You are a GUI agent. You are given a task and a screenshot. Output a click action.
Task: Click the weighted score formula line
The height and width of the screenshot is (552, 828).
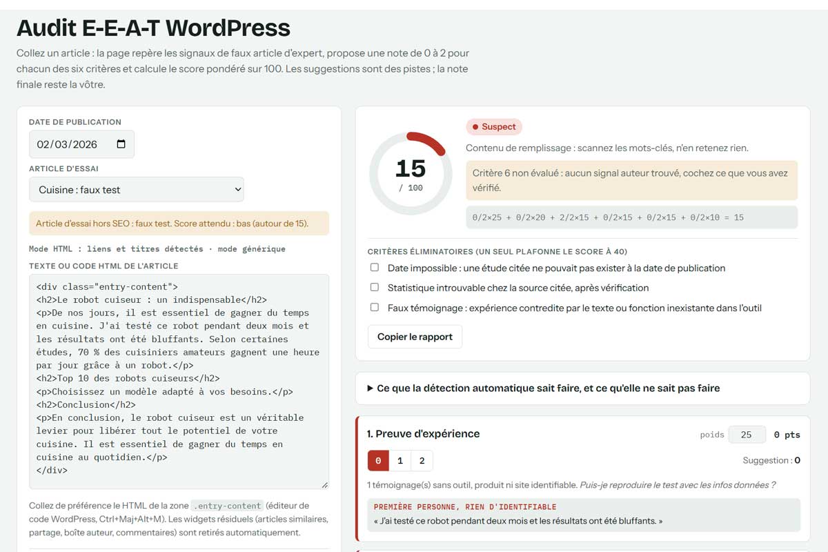(x=631, y=217)
